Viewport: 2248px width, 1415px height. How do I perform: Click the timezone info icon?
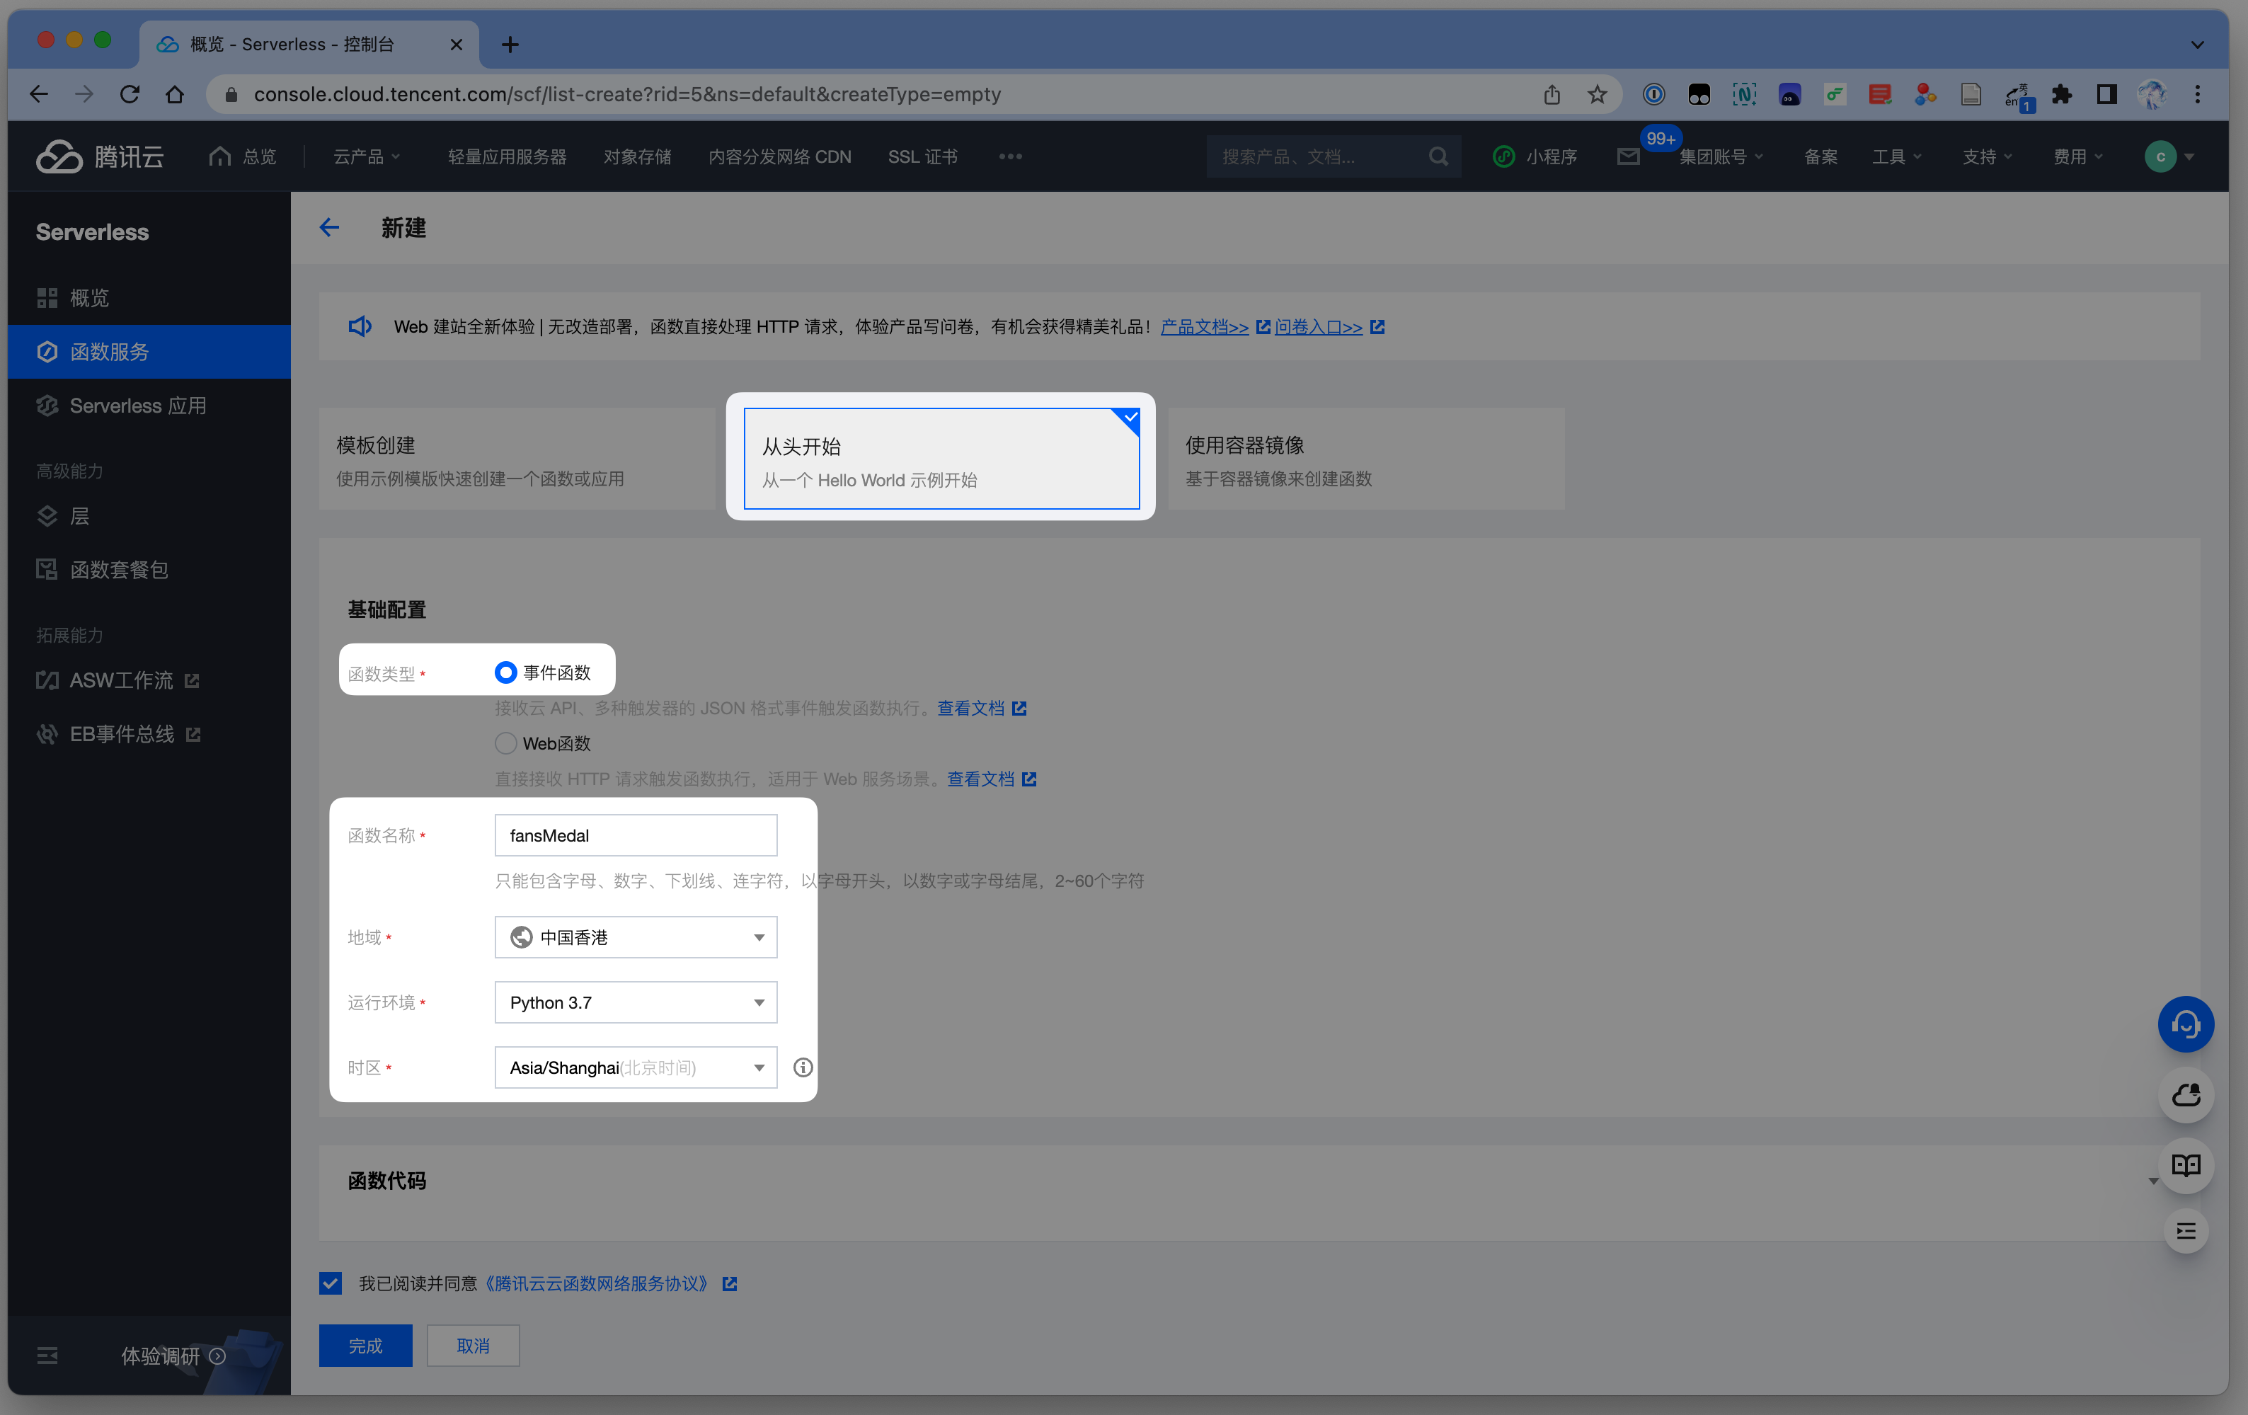[803, 1067]
